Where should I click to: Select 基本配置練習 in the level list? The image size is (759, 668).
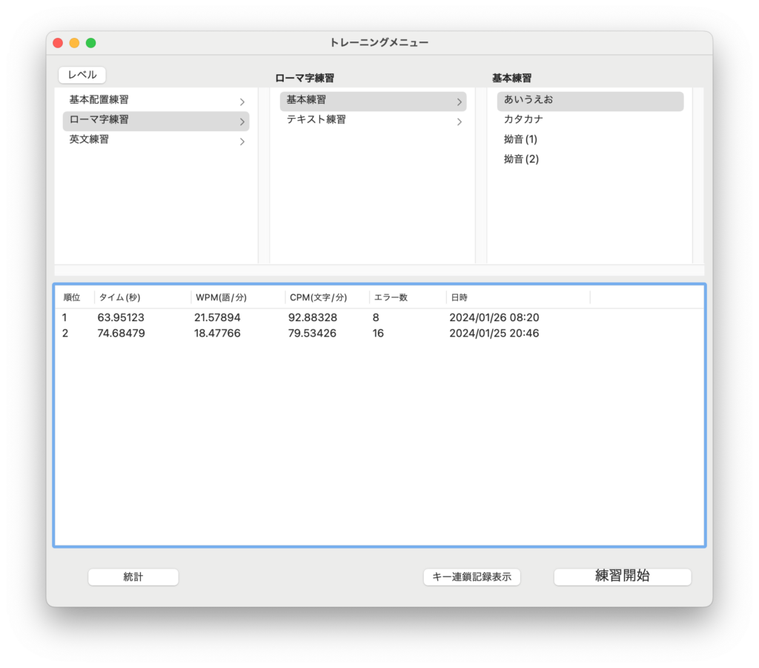(x=99, y=100)
